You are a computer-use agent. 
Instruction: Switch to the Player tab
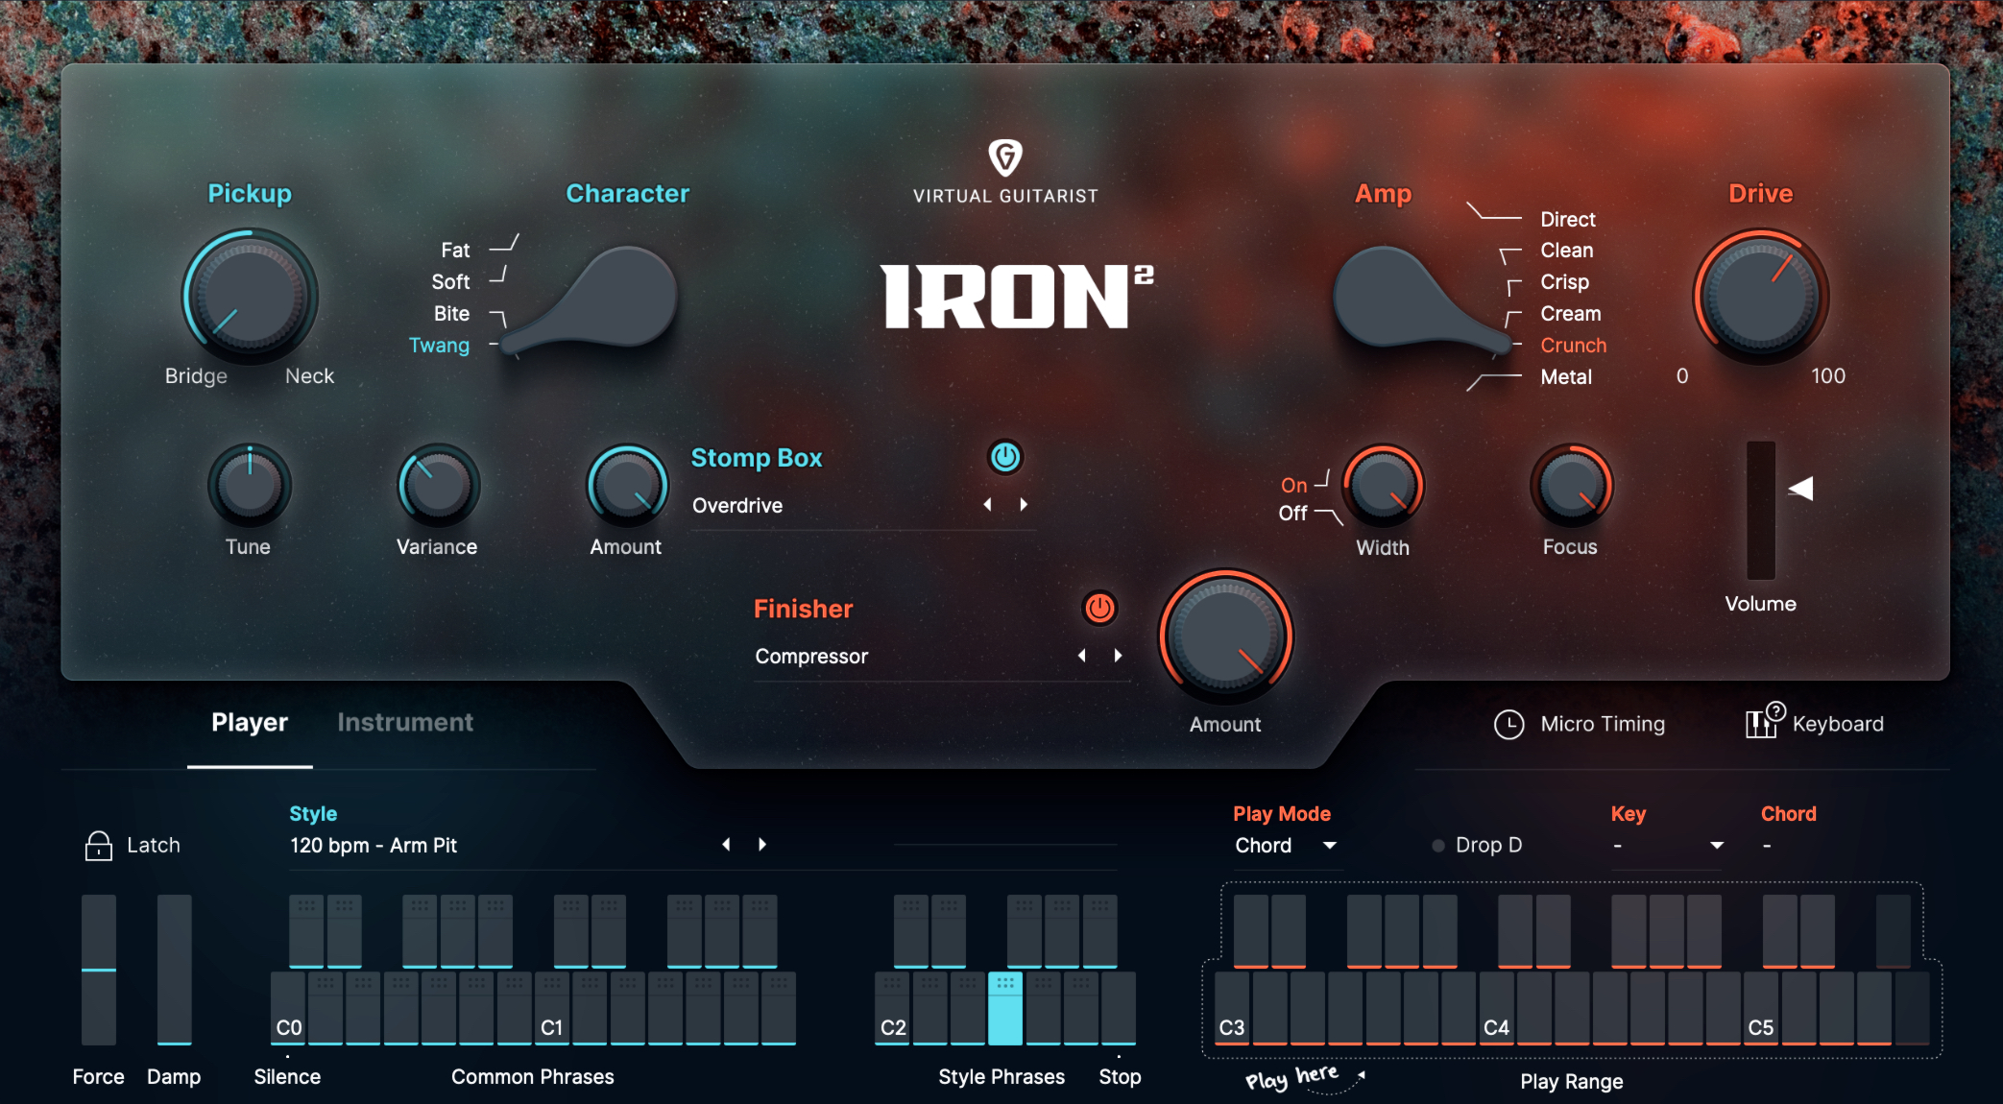(250, 723)
